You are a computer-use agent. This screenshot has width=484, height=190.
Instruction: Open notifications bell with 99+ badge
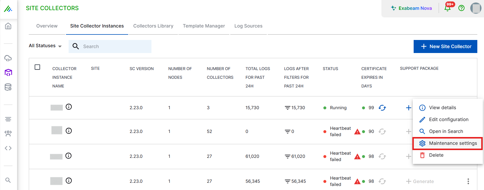point(448,8)
